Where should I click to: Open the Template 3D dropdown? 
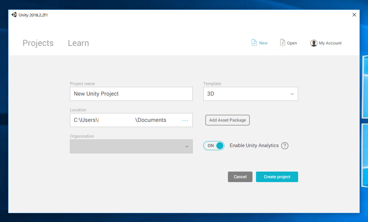[x=250, y=94]
